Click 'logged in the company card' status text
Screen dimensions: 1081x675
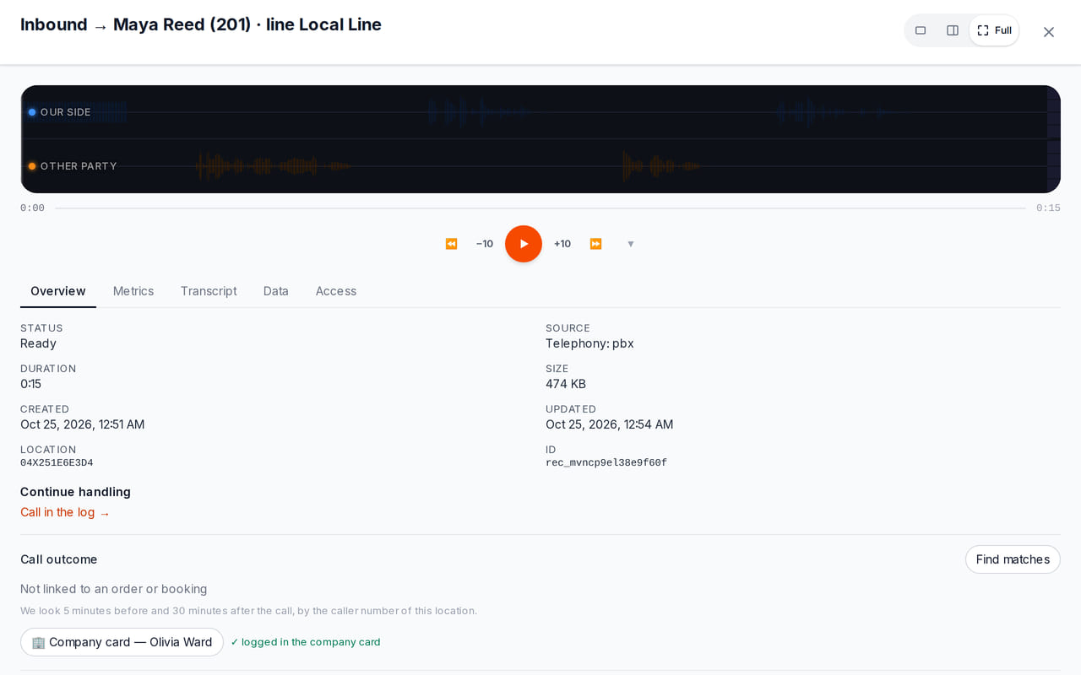306,642
